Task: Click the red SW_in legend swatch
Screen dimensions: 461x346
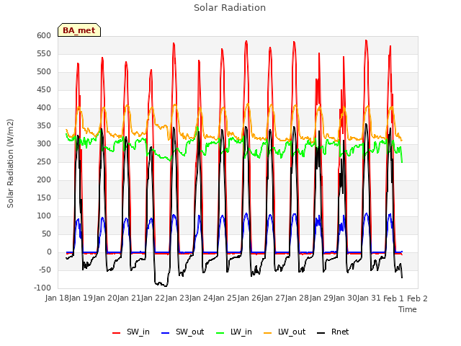Action: coord(117,333)
